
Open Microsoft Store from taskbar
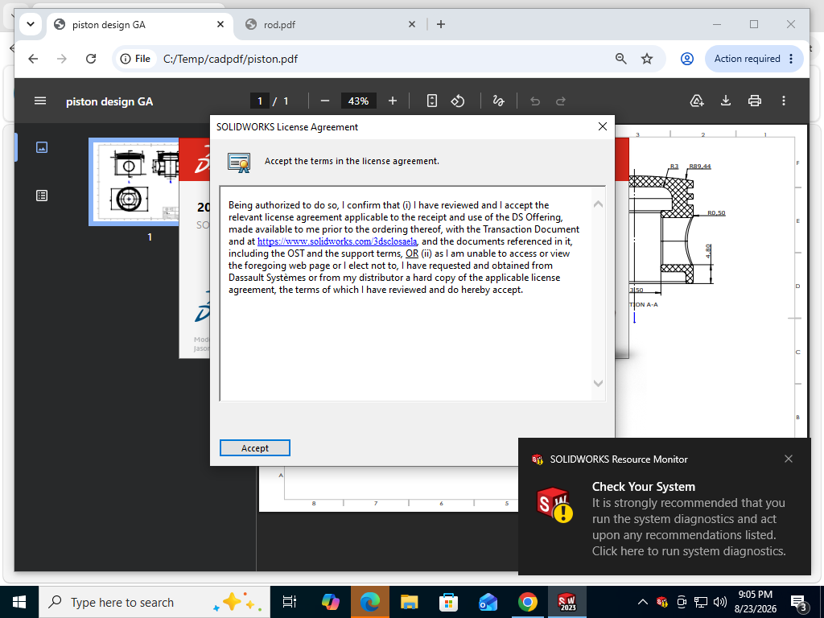pyautogui.click(x=448, y=602)
